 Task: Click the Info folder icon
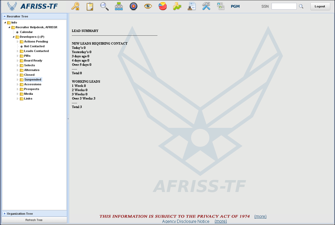click(x=9, y=22)
